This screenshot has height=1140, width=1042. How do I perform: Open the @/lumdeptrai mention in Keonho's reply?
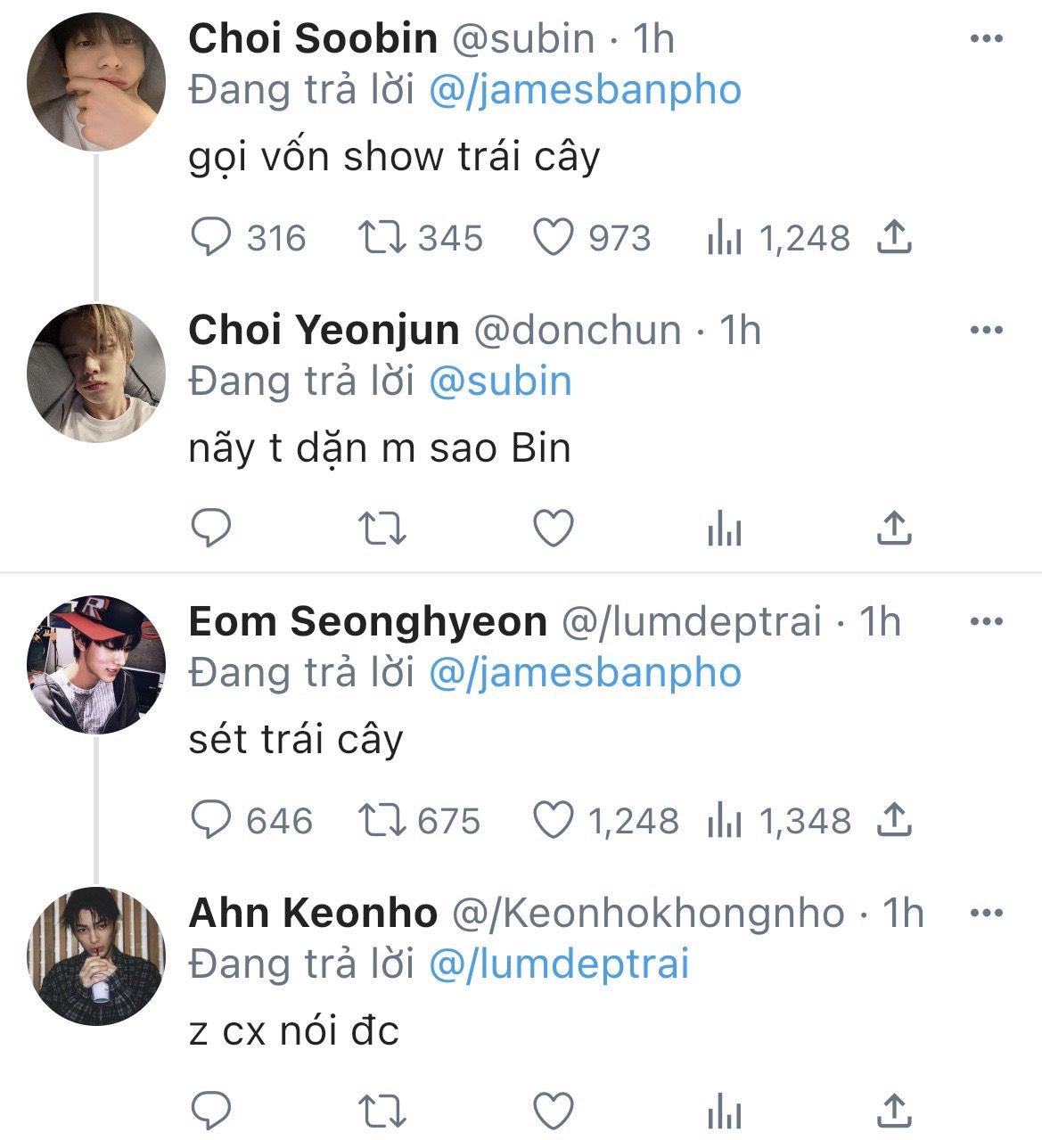pos(559,964)
